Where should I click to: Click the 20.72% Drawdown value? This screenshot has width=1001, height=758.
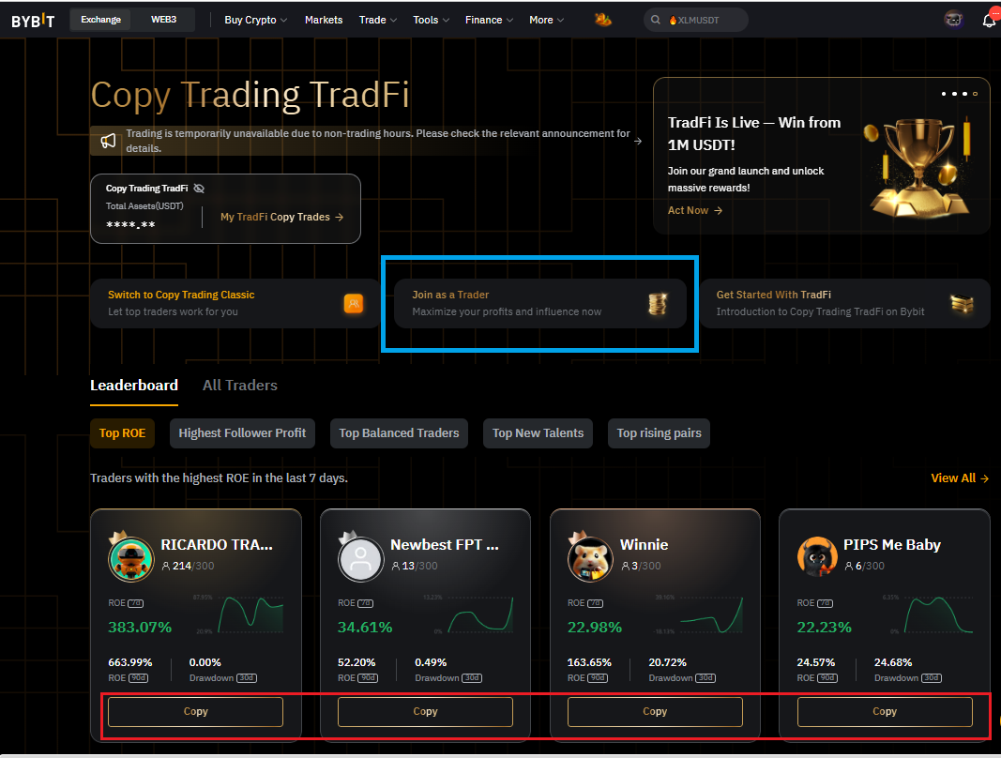pyautogui.click(x=668, y=662)
